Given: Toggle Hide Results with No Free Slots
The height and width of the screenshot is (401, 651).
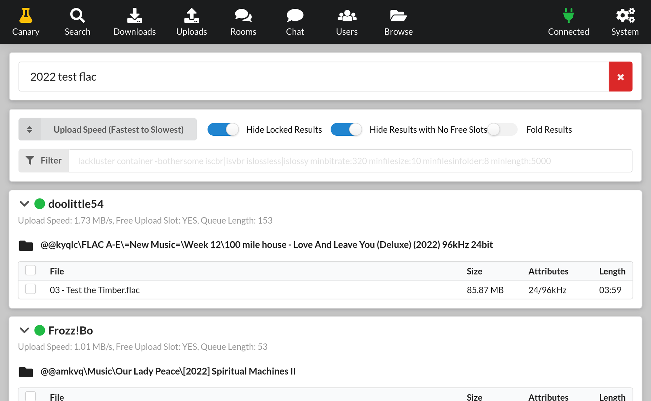Looking at the screenshot, I should [x=347, y=129].
